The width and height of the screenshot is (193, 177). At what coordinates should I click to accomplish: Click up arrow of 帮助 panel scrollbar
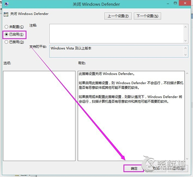pos(187,73)
